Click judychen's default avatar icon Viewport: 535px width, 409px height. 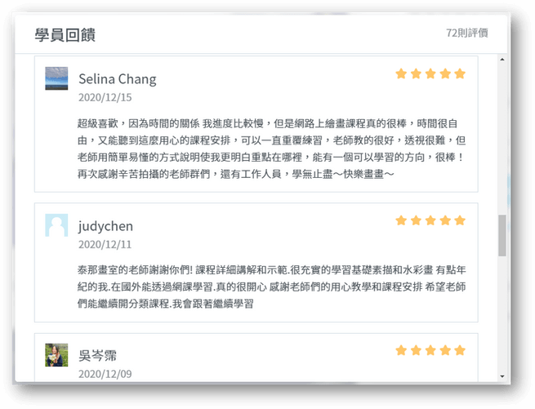coord(56,225)
